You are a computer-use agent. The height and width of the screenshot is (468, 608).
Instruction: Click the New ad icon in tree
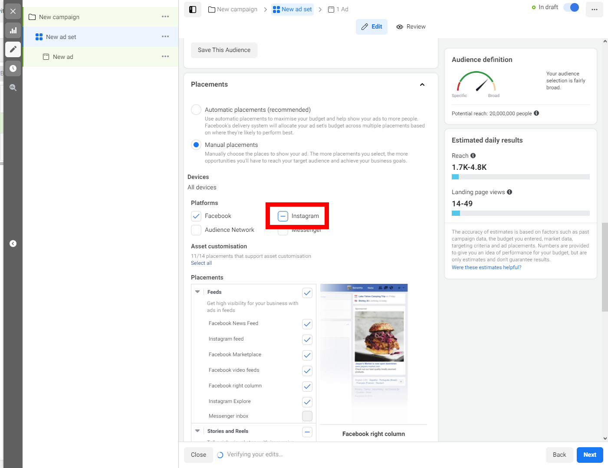(46, 57)
